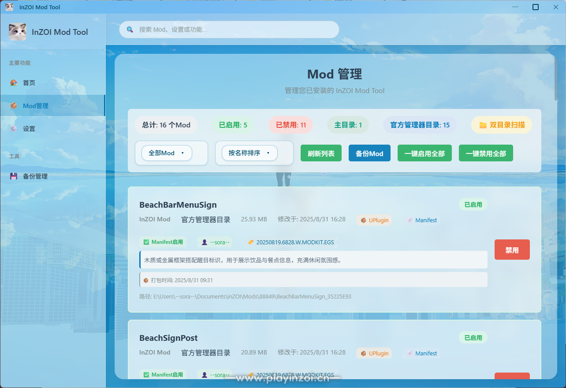566x388 pixels.
Task: Click the gear icon beside 设置
Action: click(x=14, y=129)
